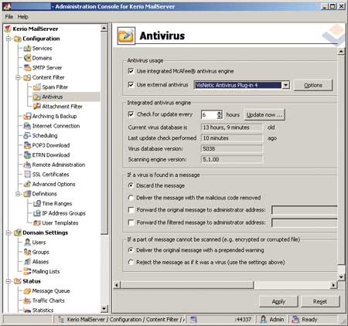
Task: Open the File menu
Action: [9, 17]
